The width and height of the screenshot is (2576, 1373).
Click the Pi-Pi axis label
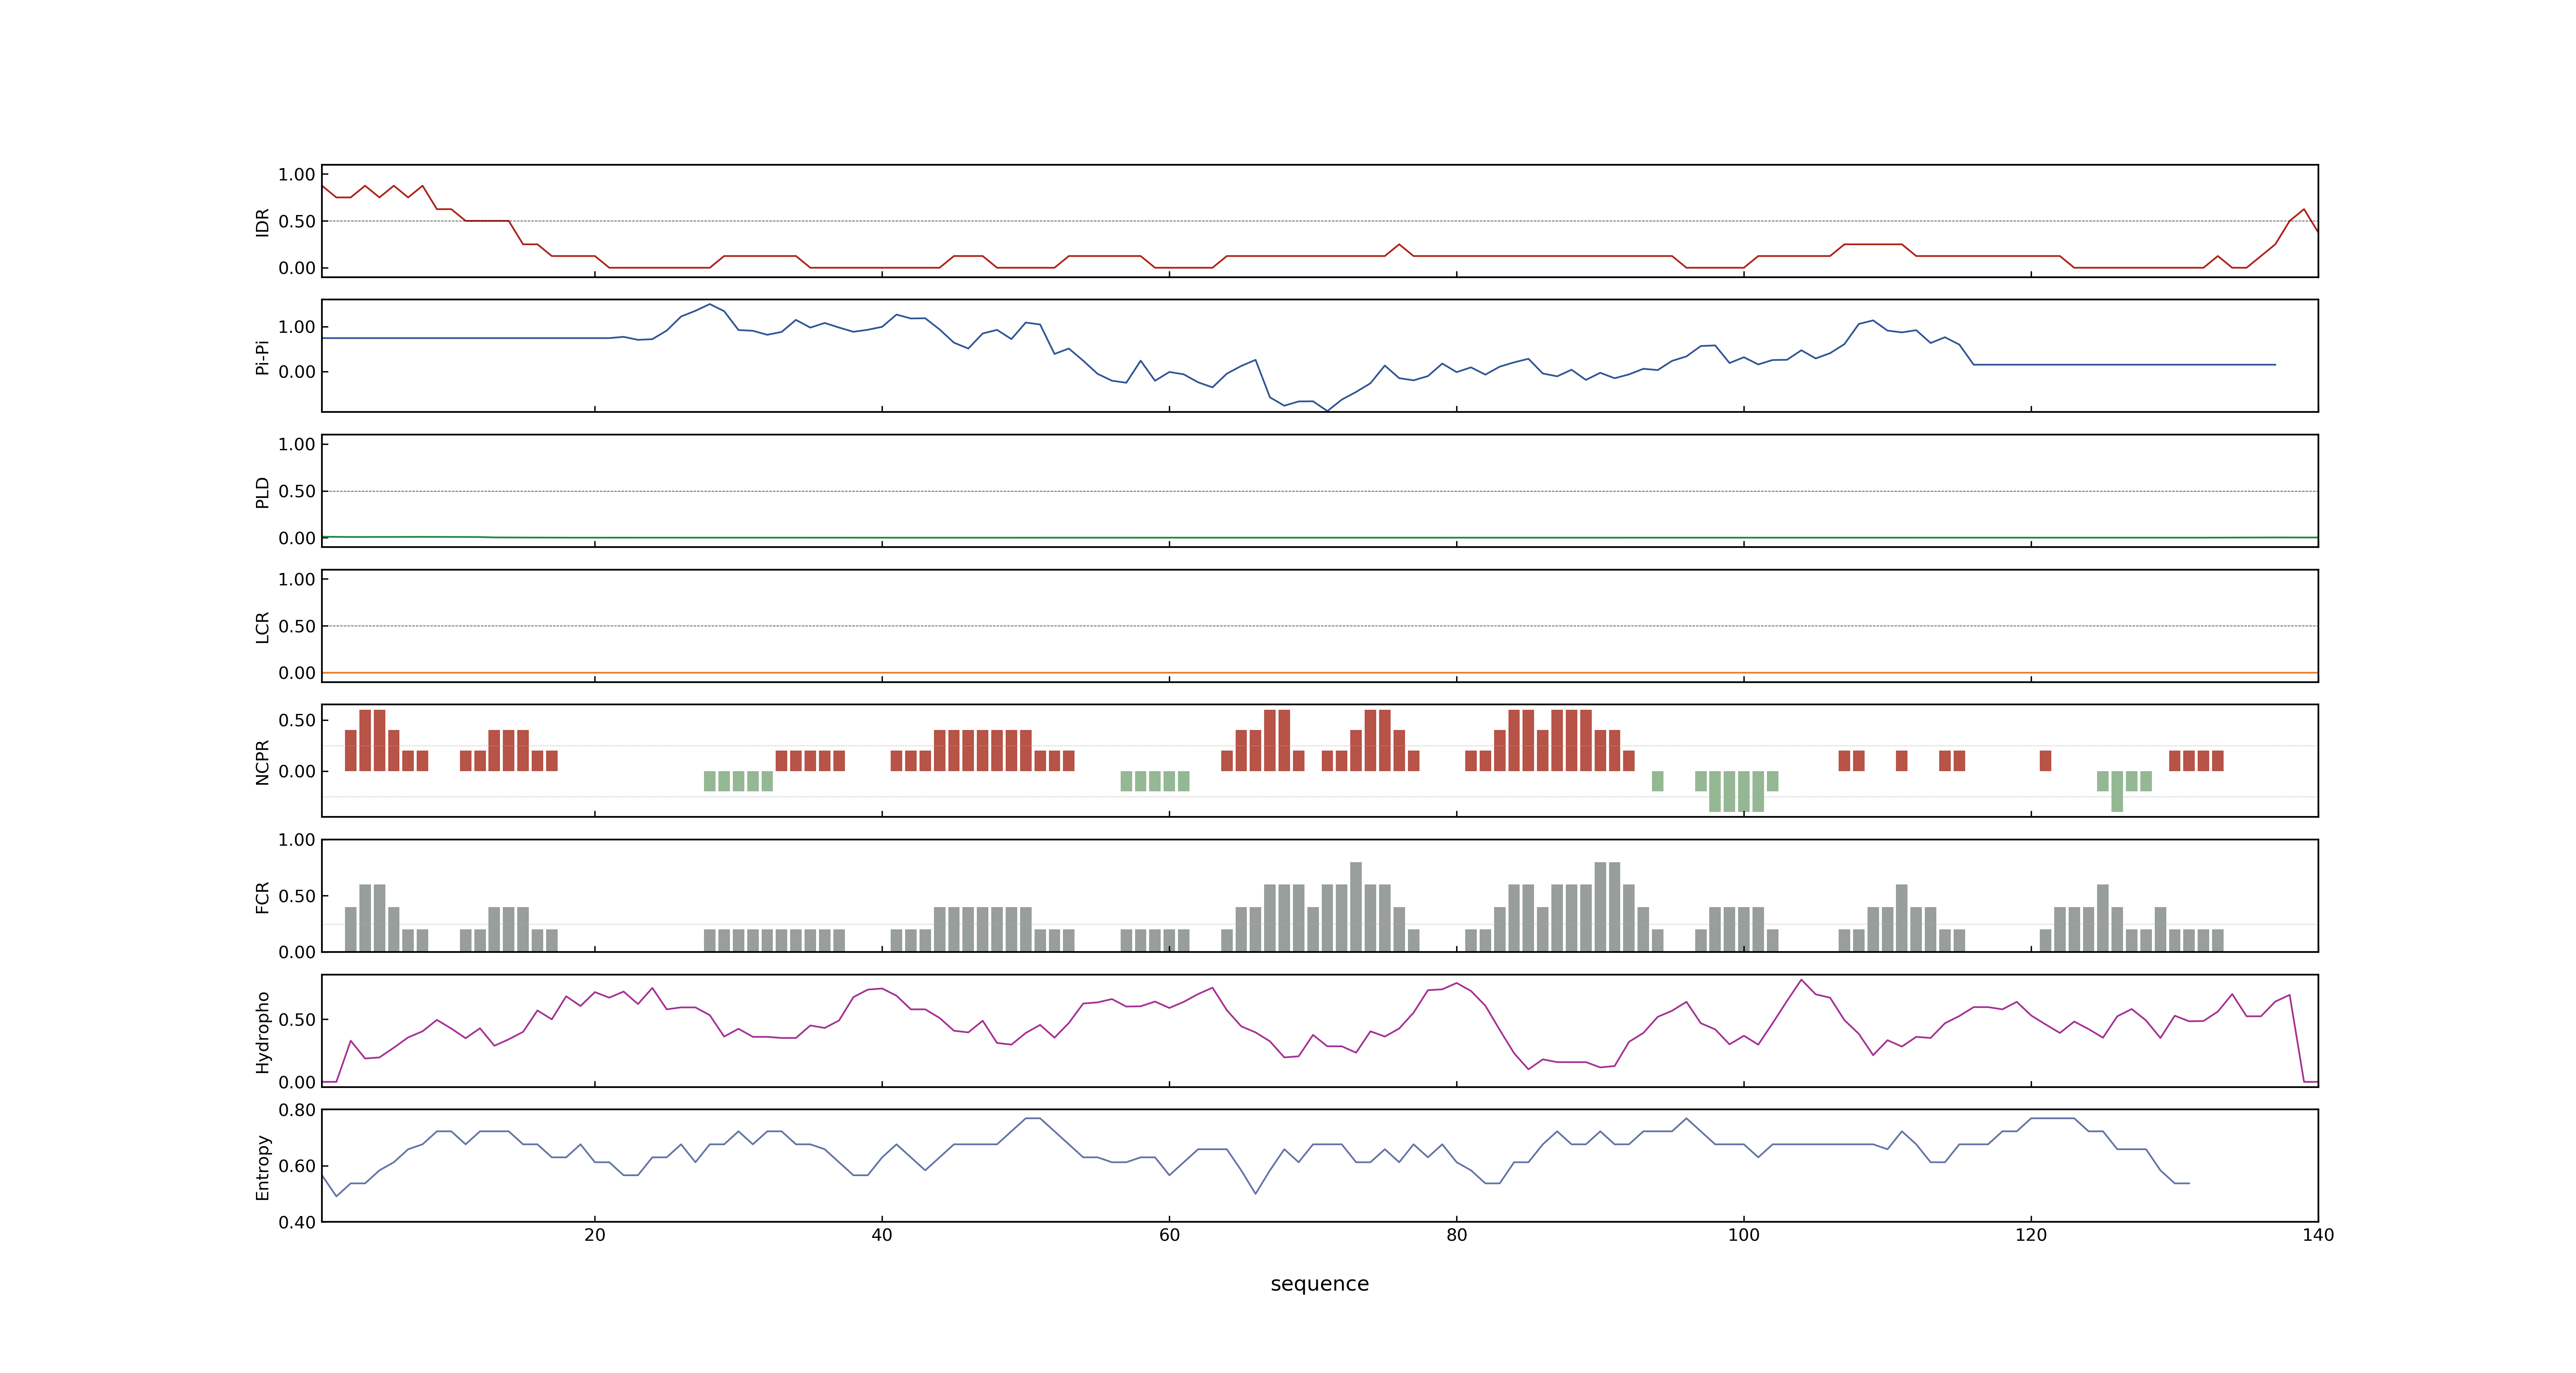262,357
